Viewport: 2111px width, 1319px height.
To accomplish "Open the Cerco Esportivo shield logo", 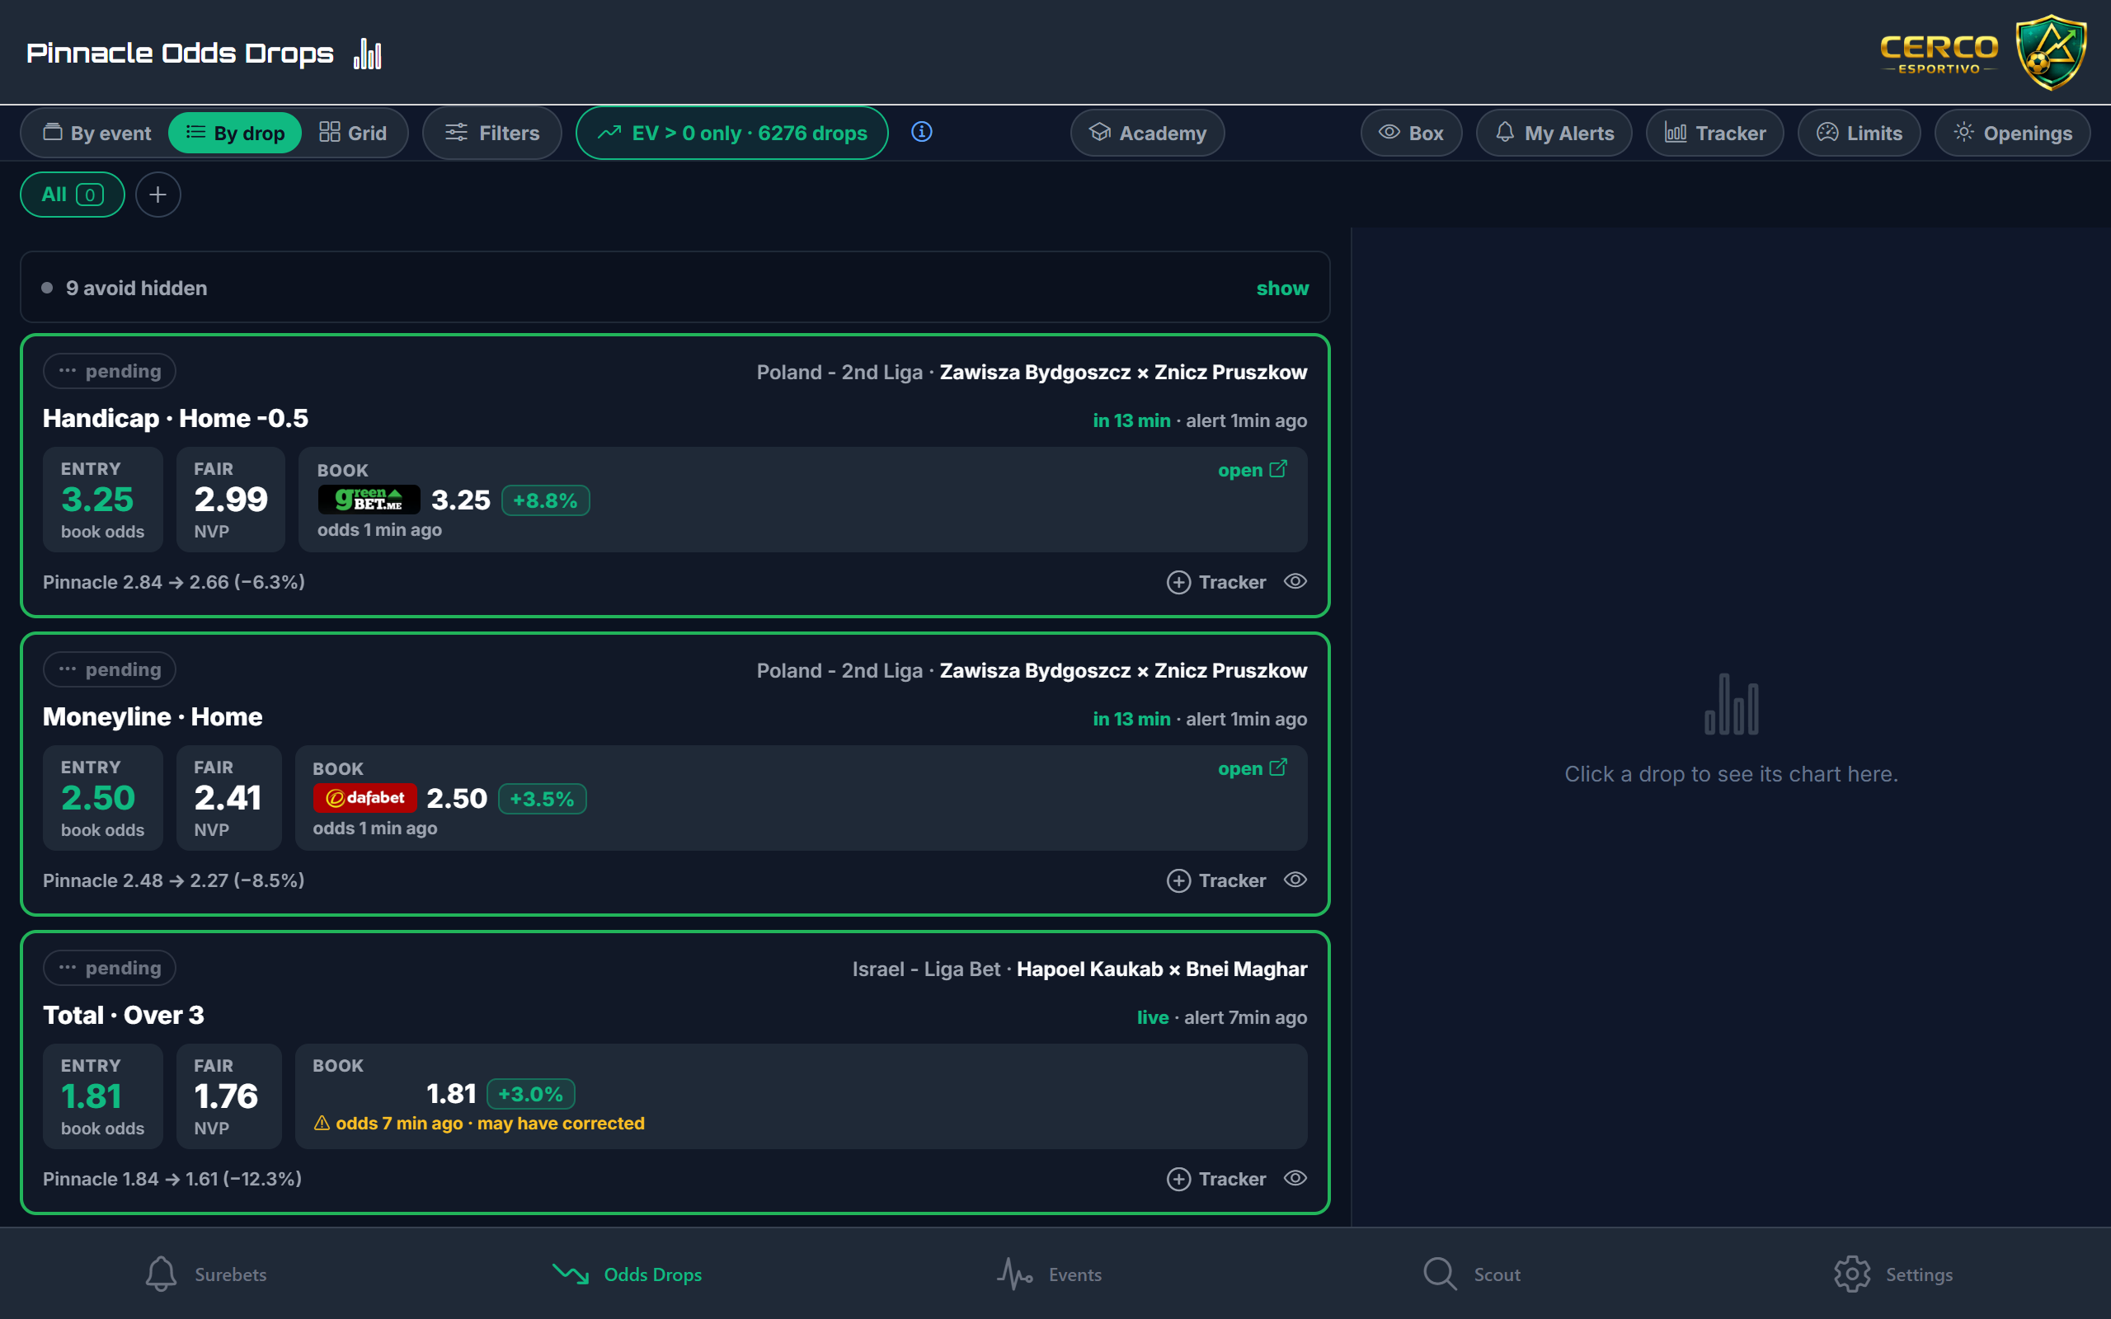I will [2050, 51].
